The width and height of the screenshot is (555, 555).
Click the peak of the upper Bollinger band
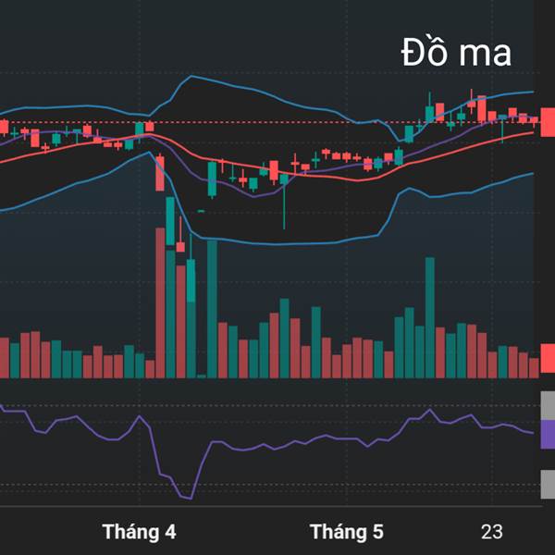tap(191, 76)
